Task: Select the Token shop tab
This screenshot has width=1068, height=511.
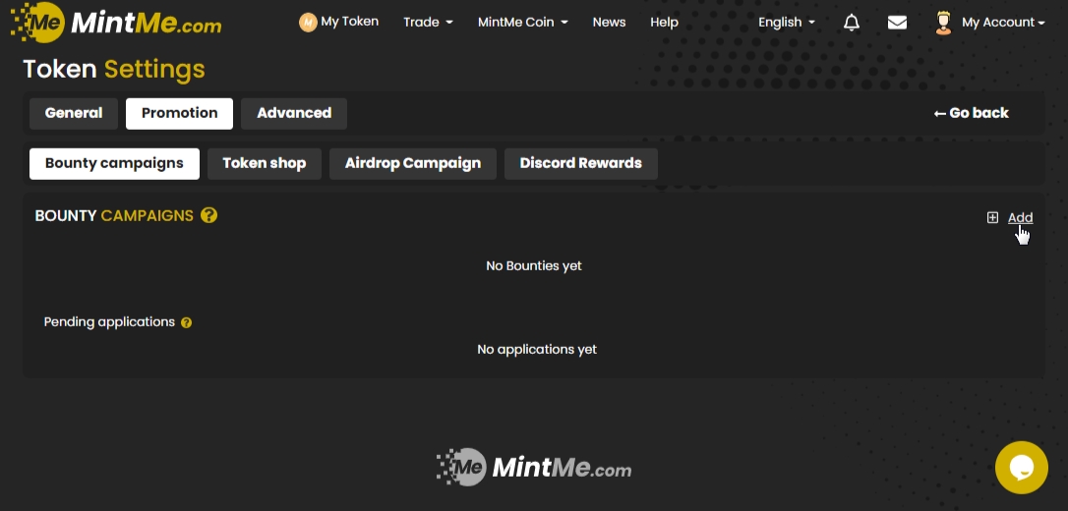Action: pos(264,163)
